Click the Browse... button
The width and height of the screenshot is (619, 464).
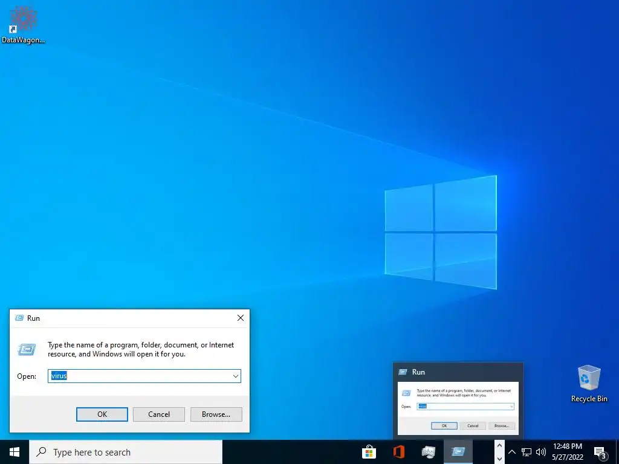click(x=216, y=414)
